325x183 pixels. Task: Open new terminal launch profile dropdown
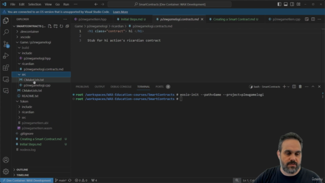[x=288, y=87]
